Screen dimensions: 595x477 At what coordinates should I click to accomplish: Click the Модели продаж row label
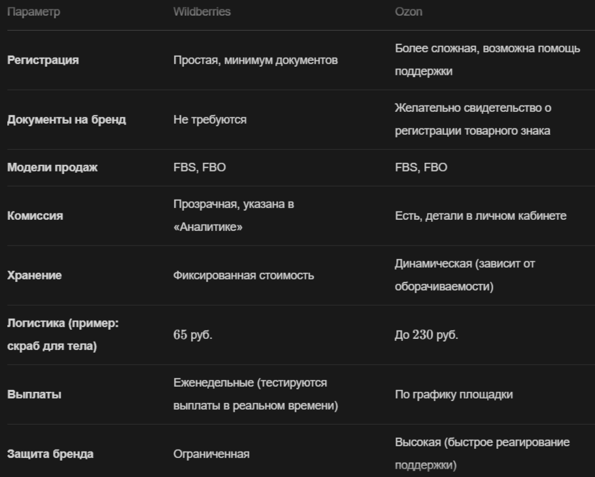[x=52, y=168]
